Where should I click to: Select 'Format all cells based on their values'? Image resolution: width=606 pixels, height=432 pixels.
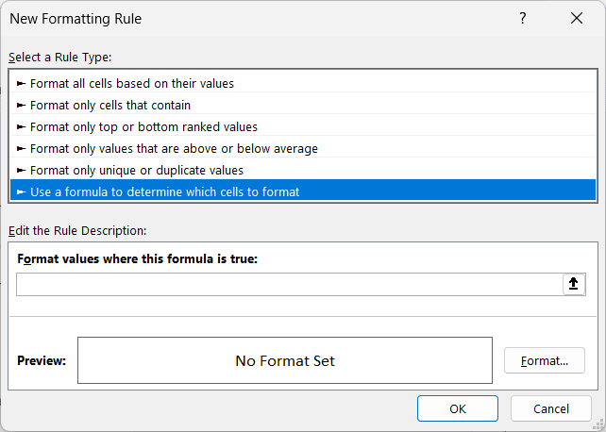tap(132, 83)
